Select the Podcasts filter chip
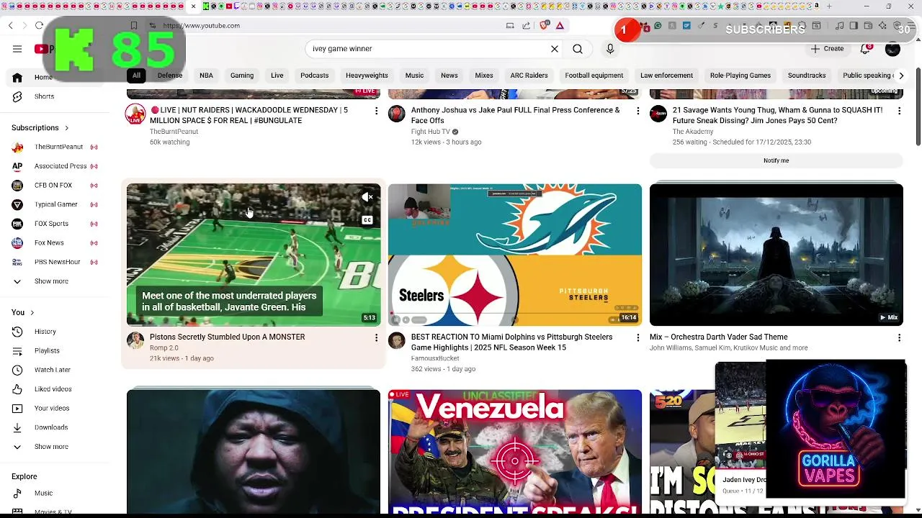This screenshot has width=922, height=518. pyautogui.click(x=314, y=76)
